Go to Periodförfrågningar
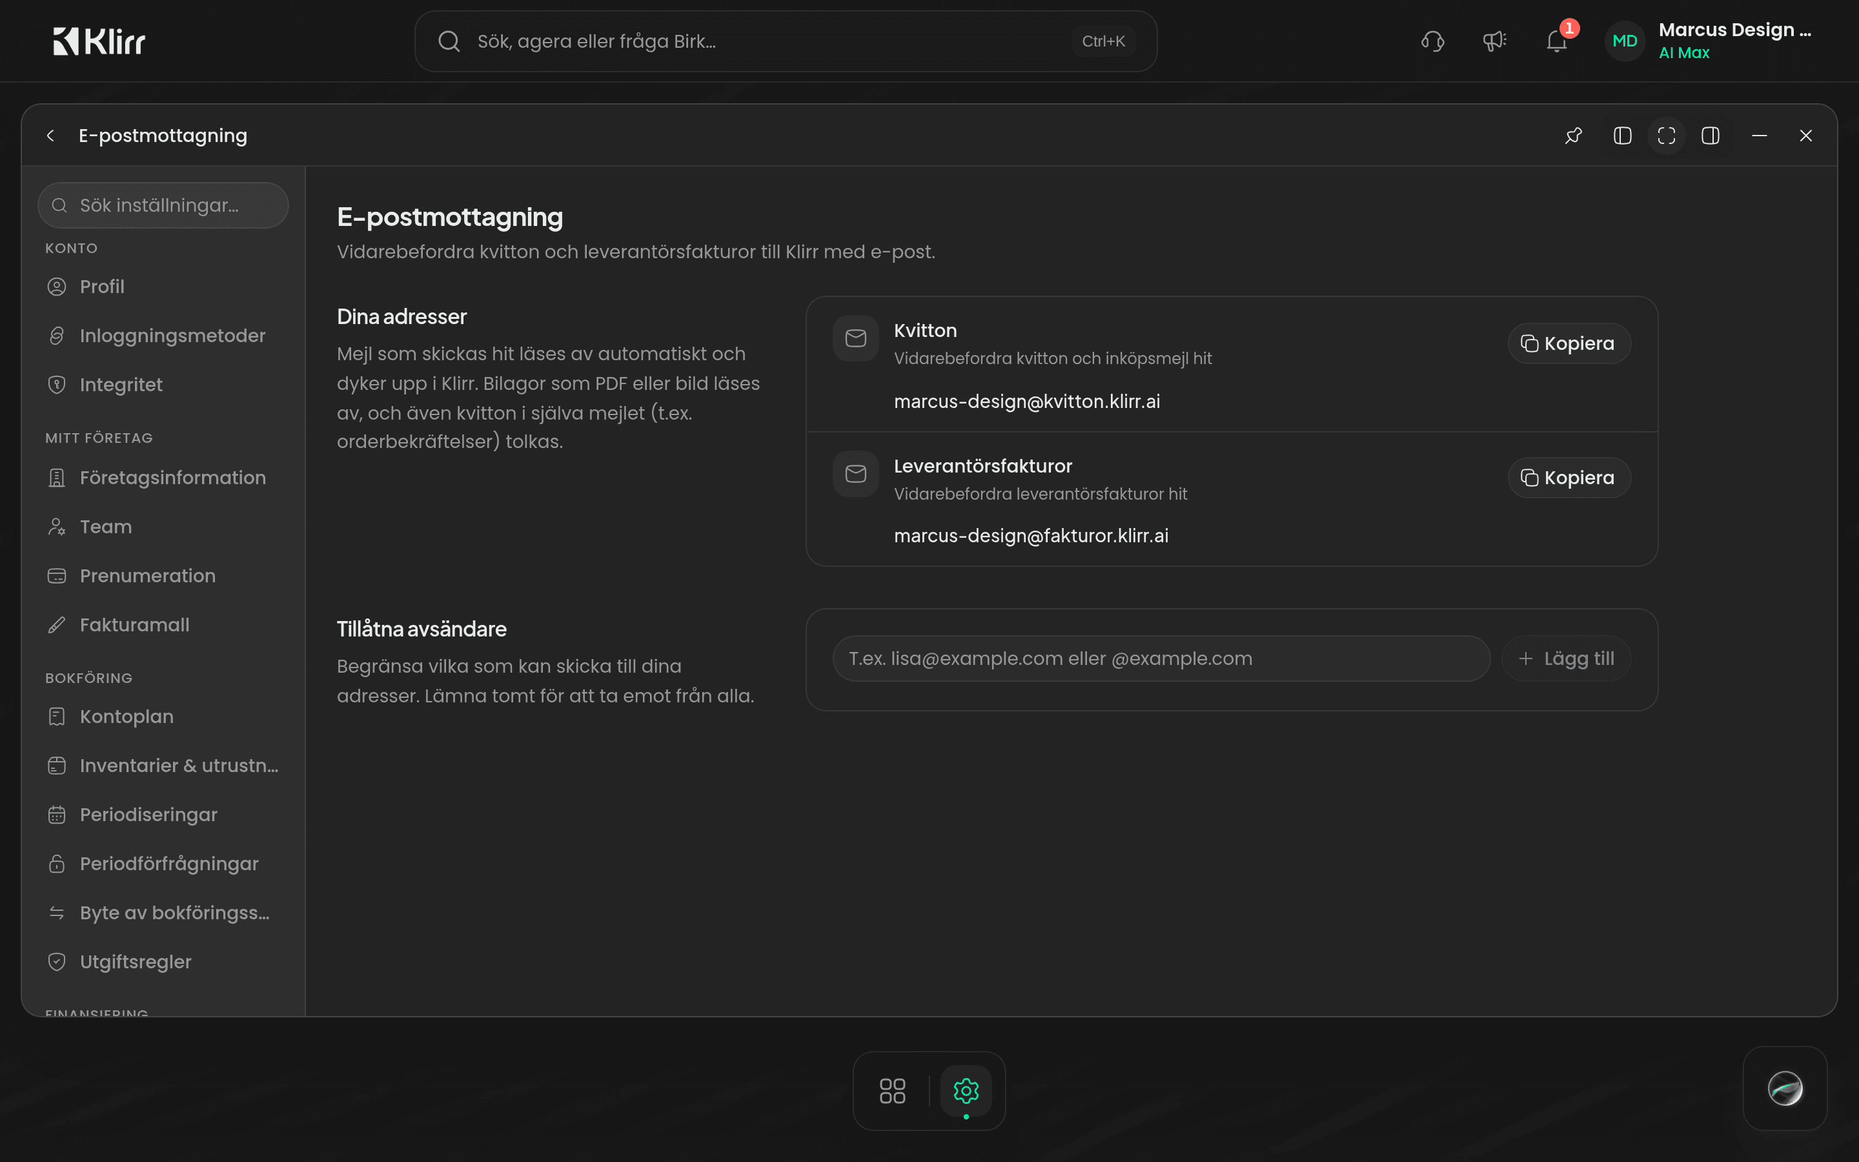Image resolution: width=1859 pixels, height=1162 pixels. pyautogui.click(x=163, y=864)
